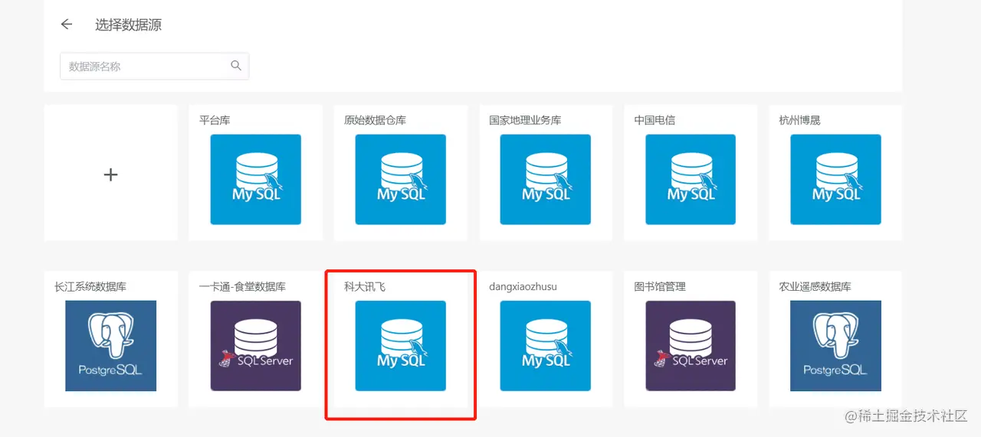Click the 一卡通-食堂数据库 title

click(243, 287)
